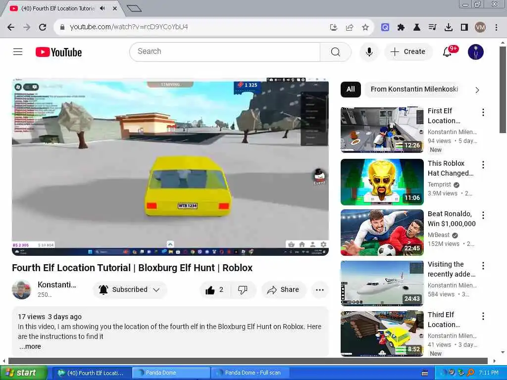The image size is (507, 380).
Task: Click the '17 views 3 days ago' text
Action: click(50, 317)
